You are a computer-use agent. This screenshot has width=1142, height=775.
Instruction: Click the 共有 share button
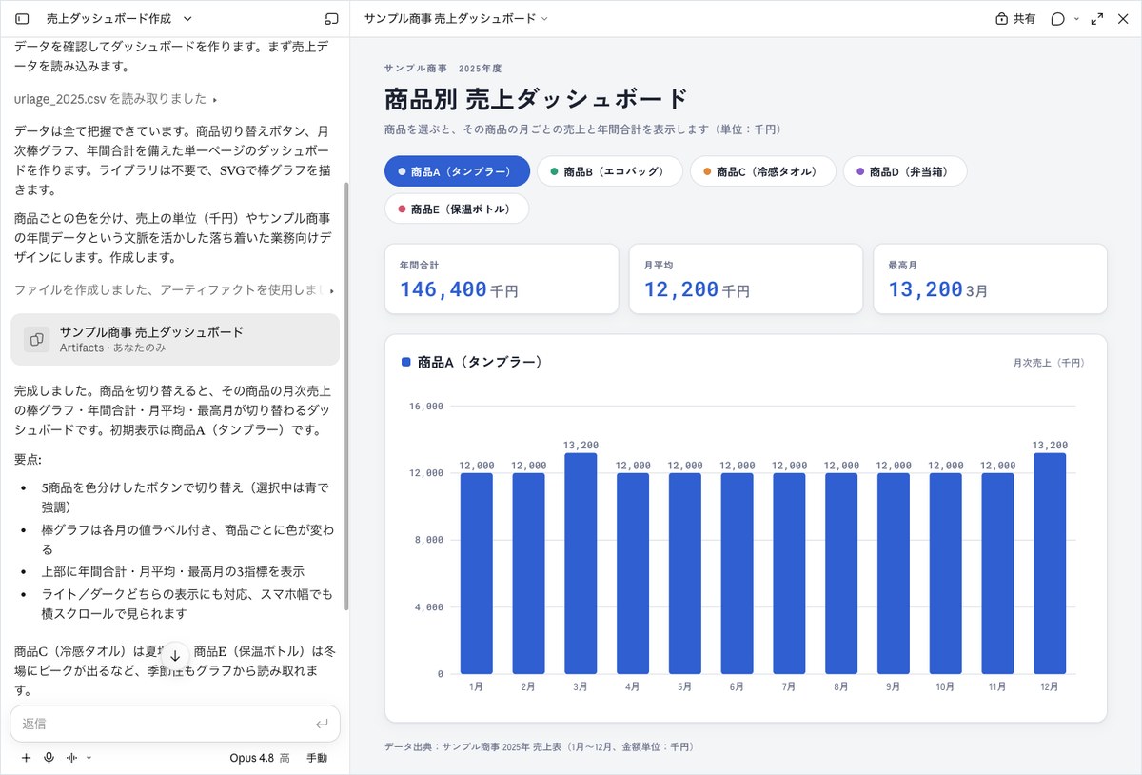[x=1015, y=18]
